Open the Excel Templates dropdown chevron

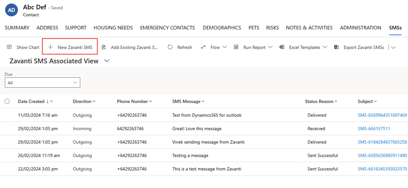[x=325, y=47]
